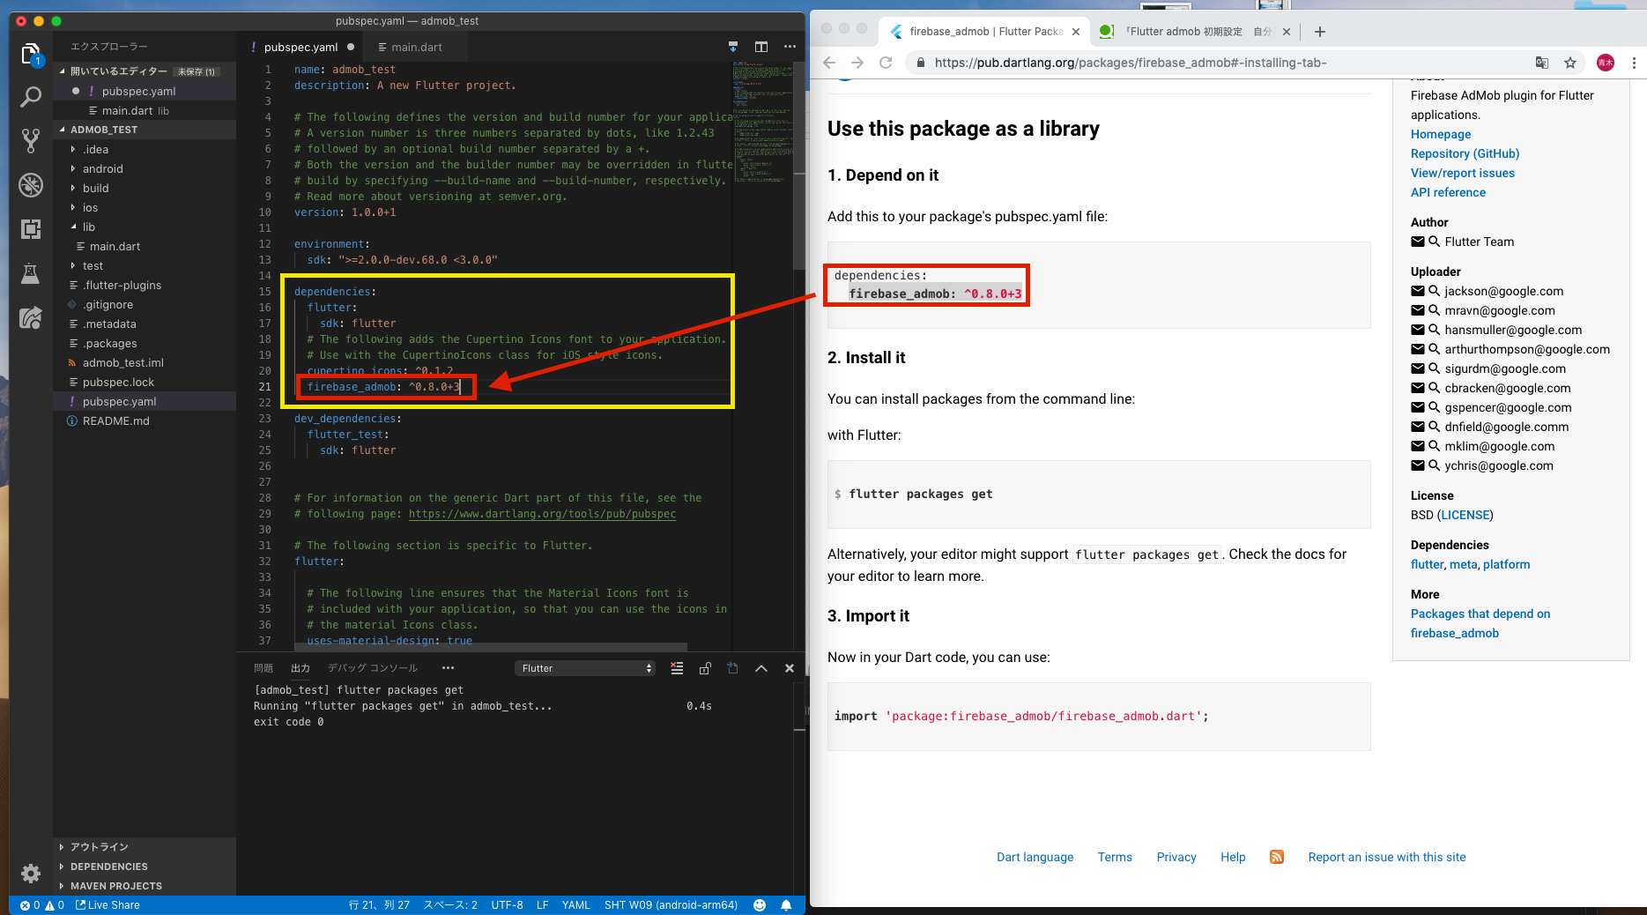
Task: Open the Homepage link
Action: (1440, 134)
